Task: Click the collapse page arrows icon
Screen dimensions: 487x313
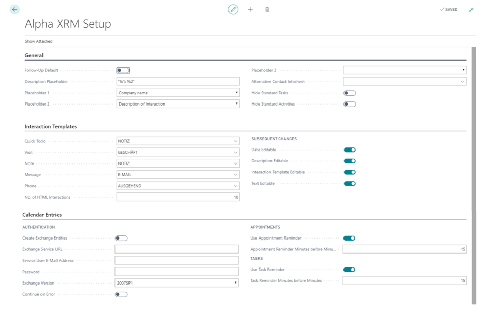Action: 471,9
